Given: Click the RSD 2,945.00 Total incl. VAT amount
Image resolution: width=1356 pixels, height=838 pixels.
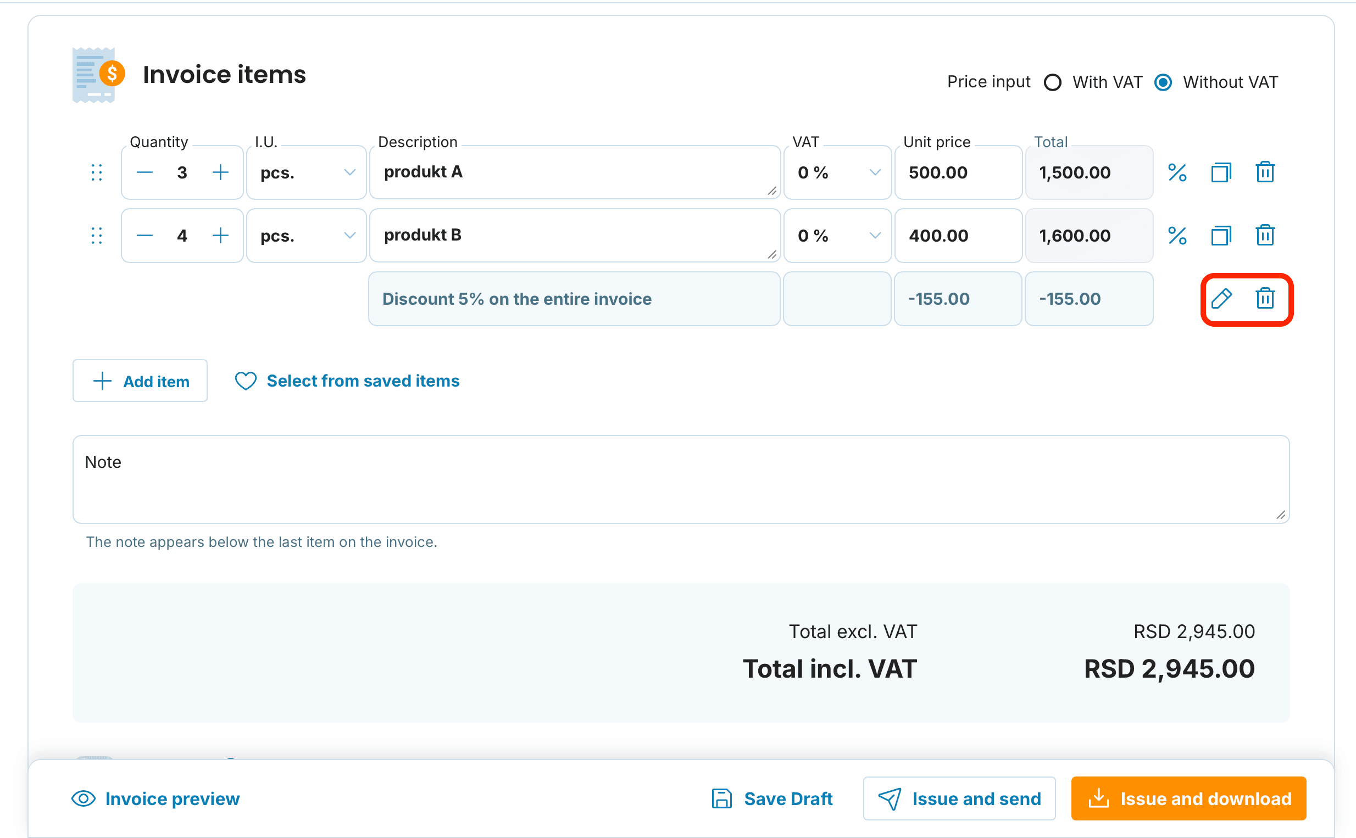Looking at the screenshot, I should coord(1169,669).
